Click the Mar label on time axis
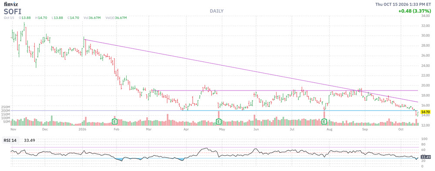Viewport: 435px width, 171px height. [149, 129]
